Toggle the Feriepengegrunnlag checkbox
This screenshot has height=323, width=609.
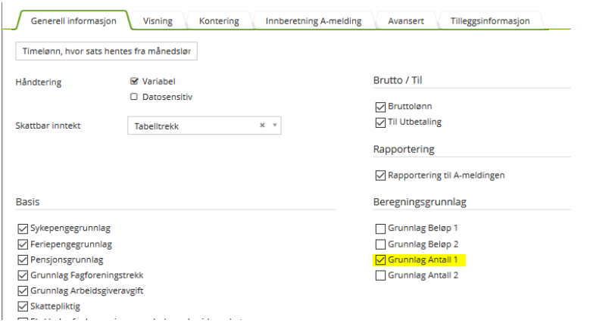23,244
